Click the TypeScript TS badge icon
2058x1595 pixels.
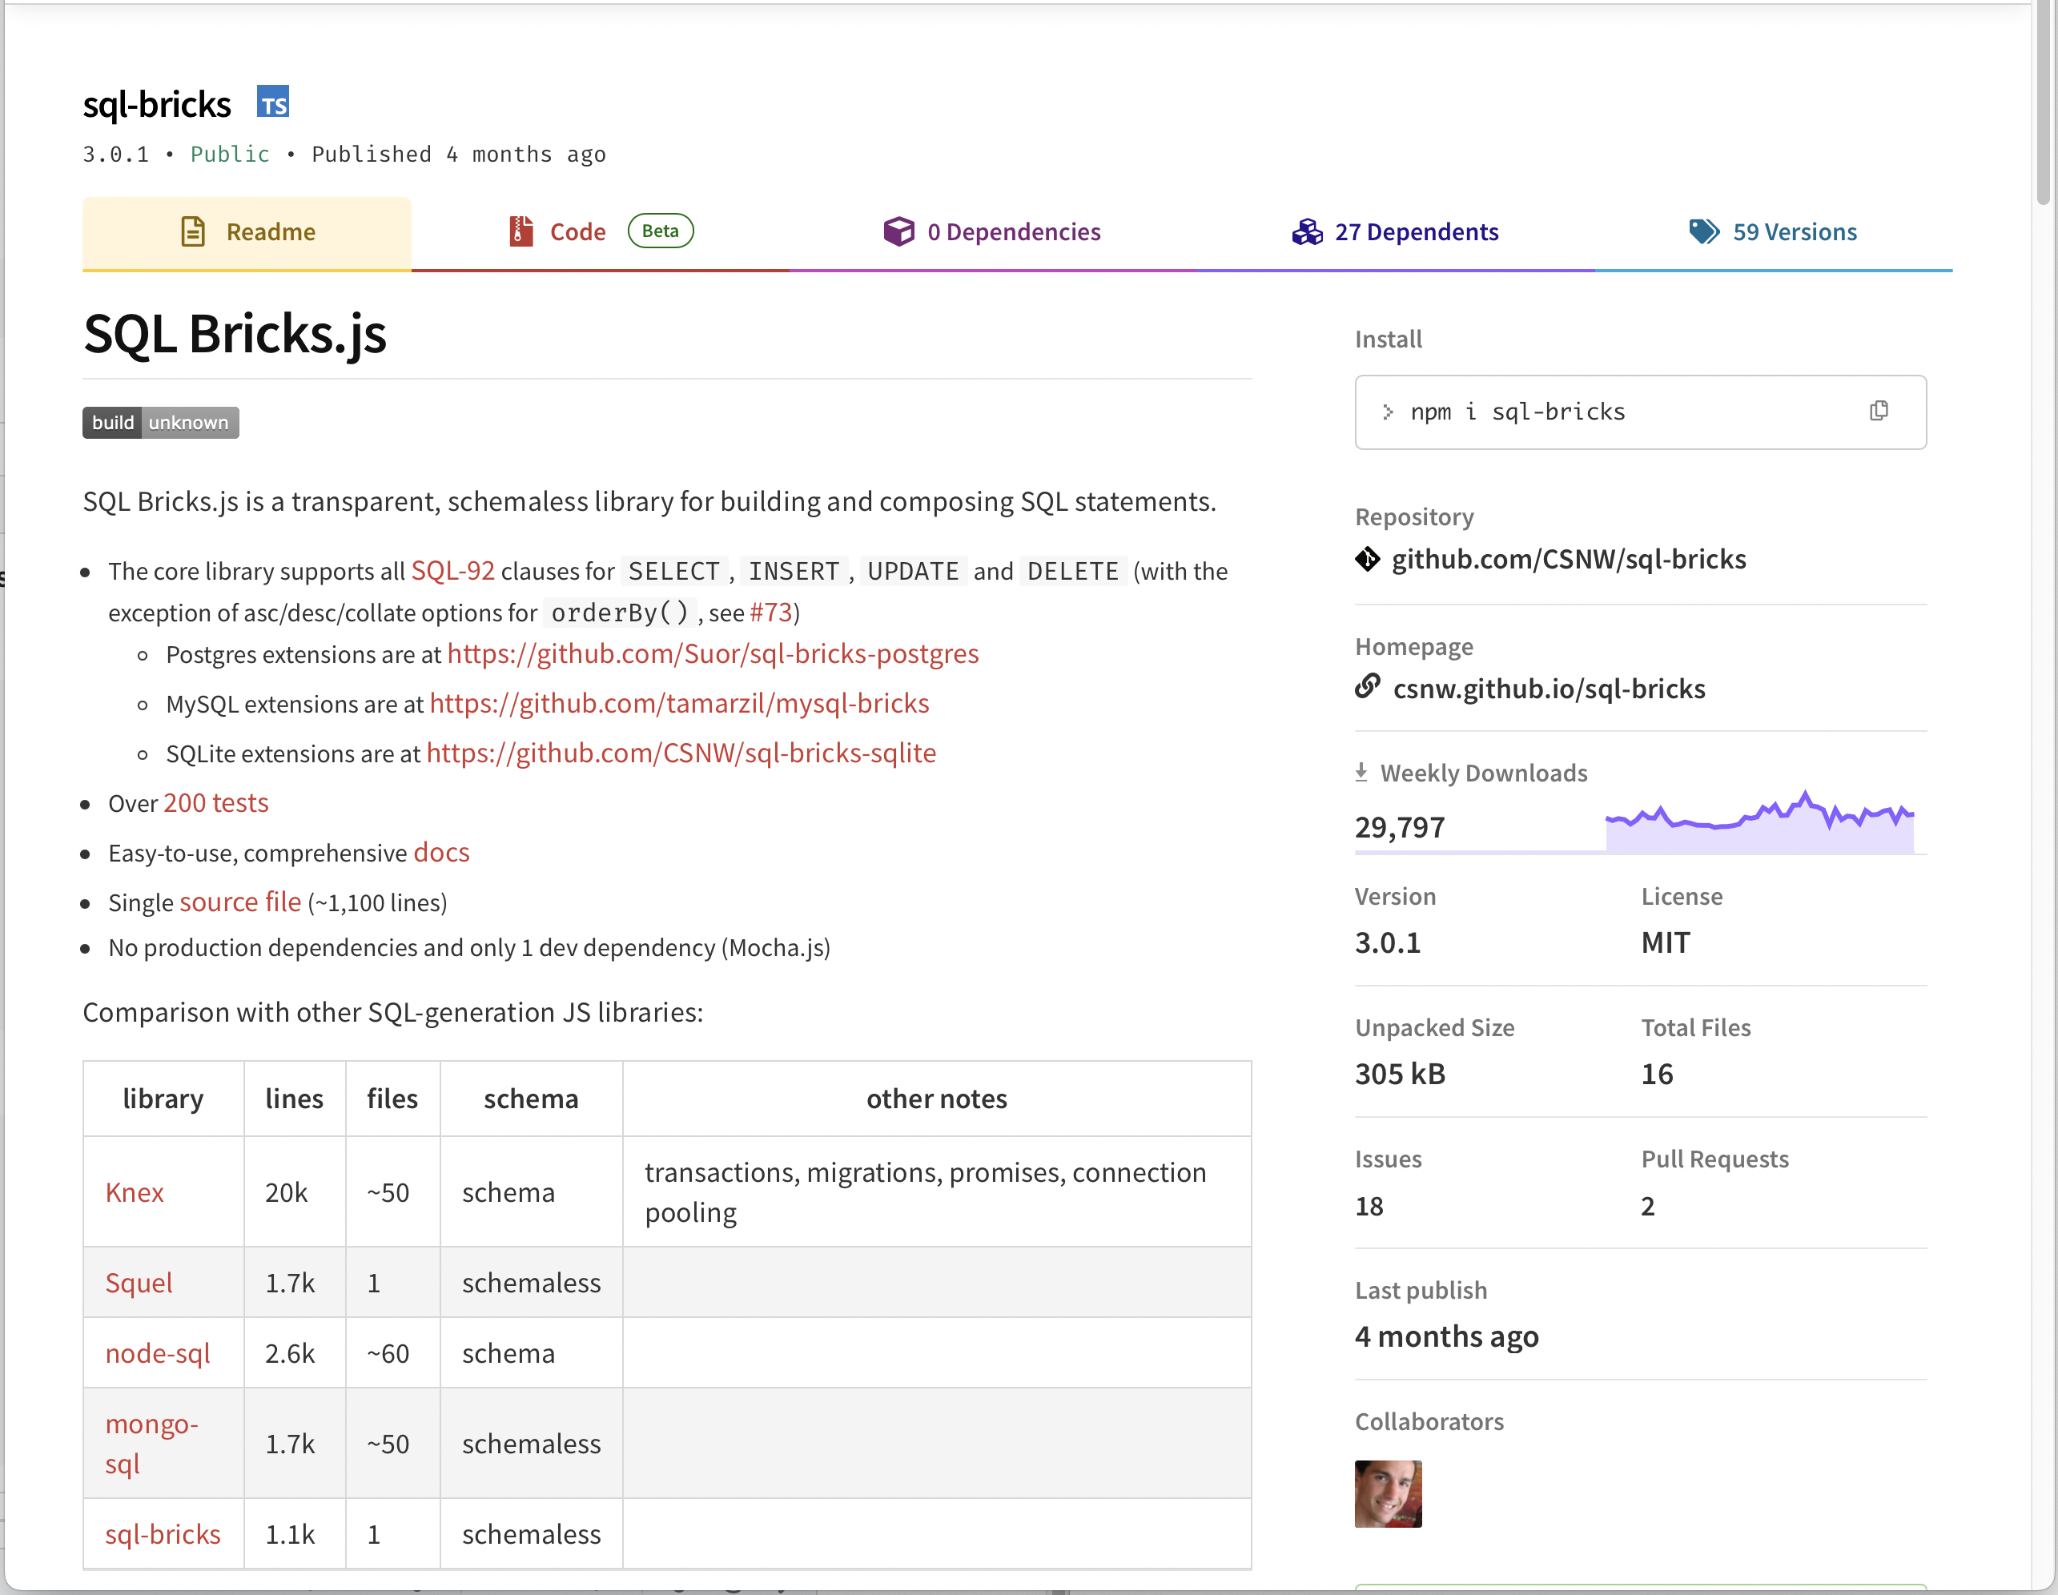click(x=273, y=102)
